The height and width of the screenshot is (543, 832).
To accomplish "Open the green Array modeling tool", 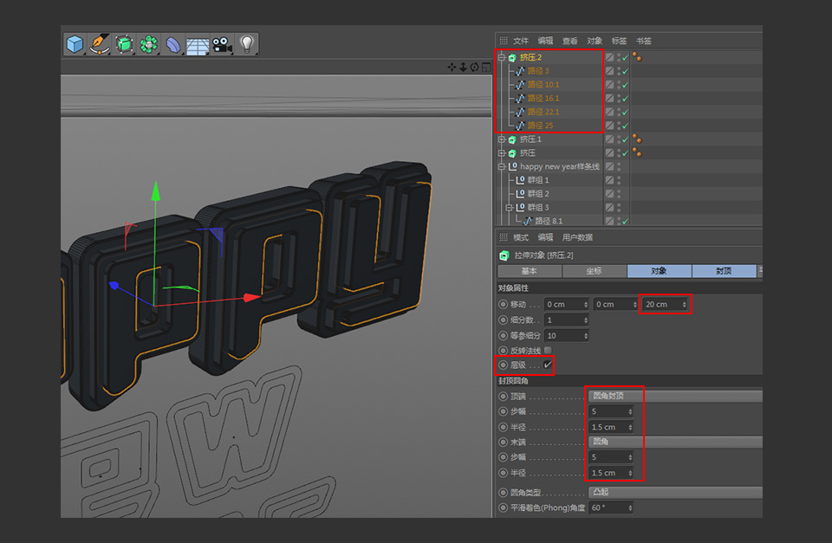I will tap(148, 44).
